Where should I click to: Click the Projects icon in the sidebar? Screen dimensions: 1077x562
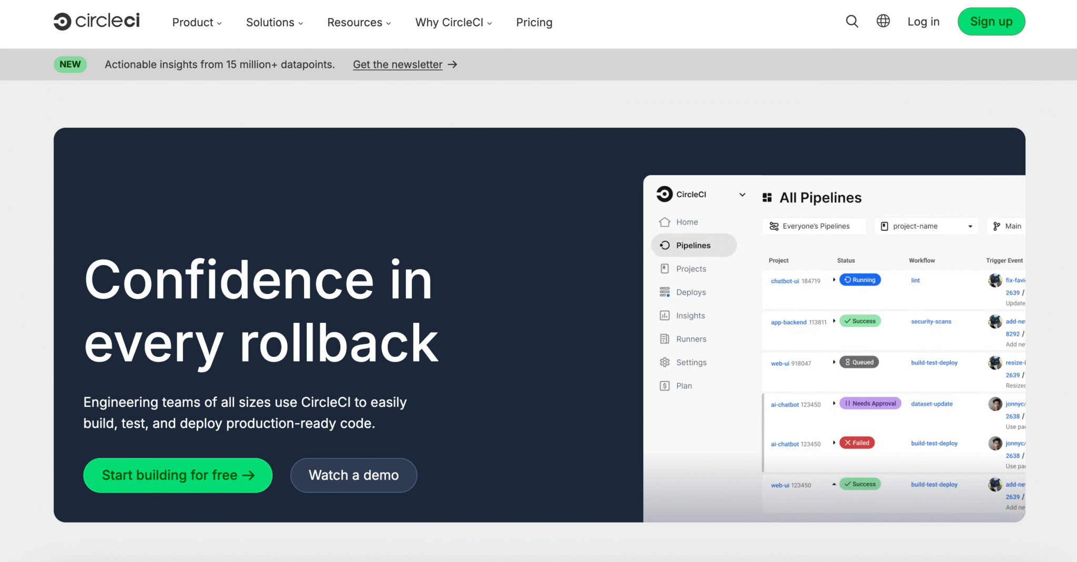[x=665, y=269]
